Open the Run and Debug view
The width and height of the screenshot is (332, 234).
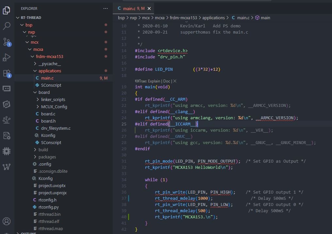[x=7, y=58]
